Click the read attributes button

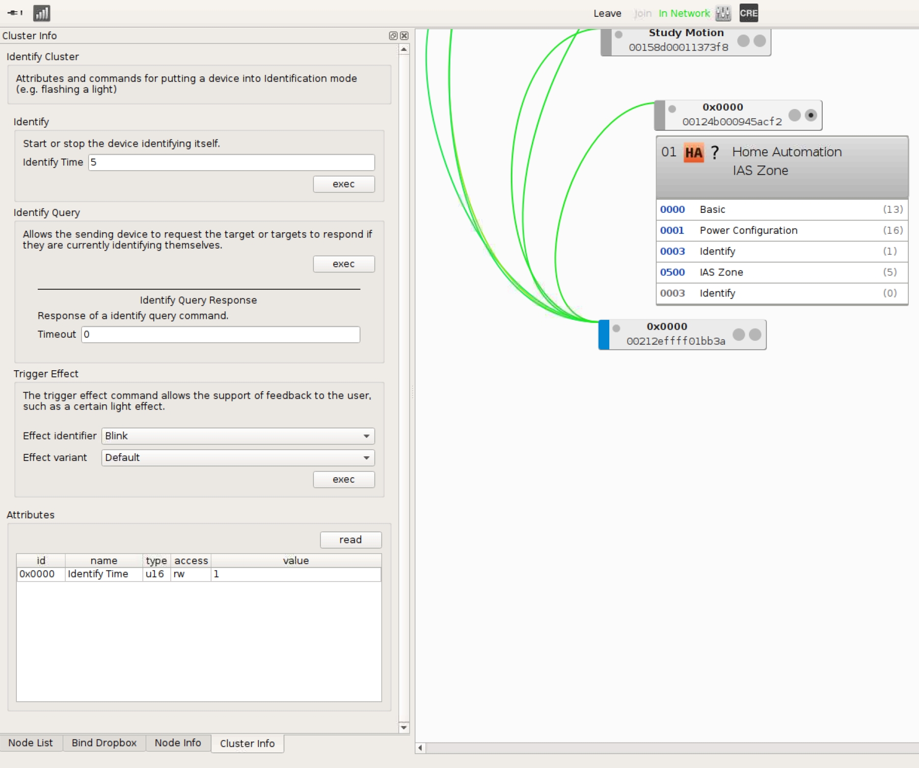point(350,540)
